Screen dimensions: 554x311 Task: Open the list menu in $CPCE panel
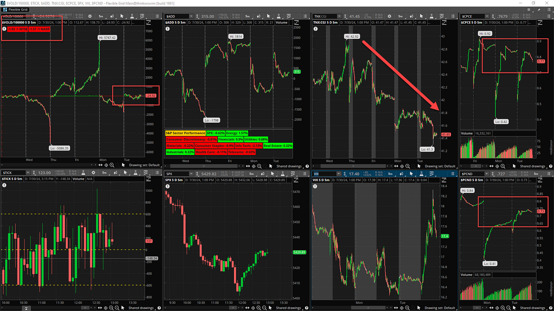[549, 16]
